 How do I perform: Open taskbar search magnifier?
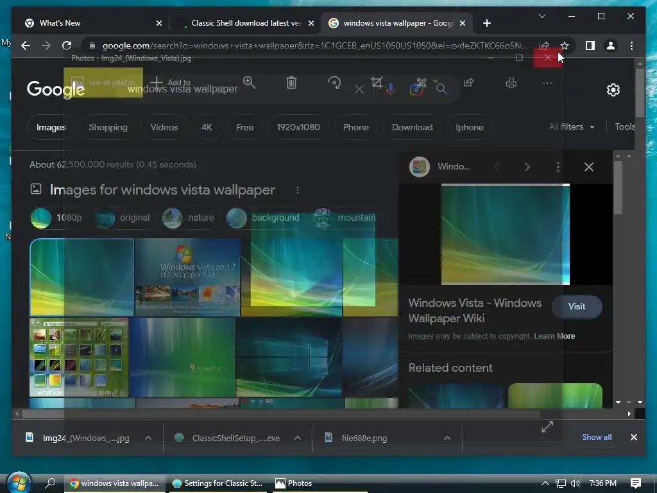(50, 483)
